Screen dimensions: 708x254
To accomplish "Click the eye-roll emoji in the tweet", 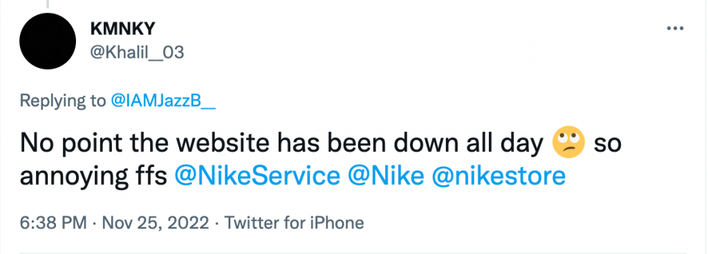I will 568,142.
